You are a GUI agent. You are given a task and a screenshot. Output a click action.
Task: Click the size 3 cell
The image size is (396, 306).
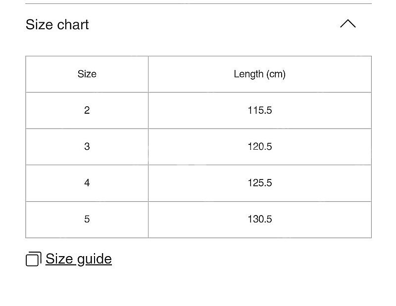[x=87, y=147]
